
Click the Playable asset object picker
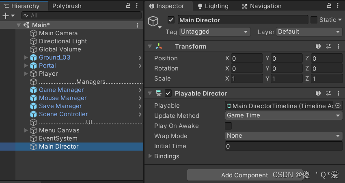pos(338,106)
